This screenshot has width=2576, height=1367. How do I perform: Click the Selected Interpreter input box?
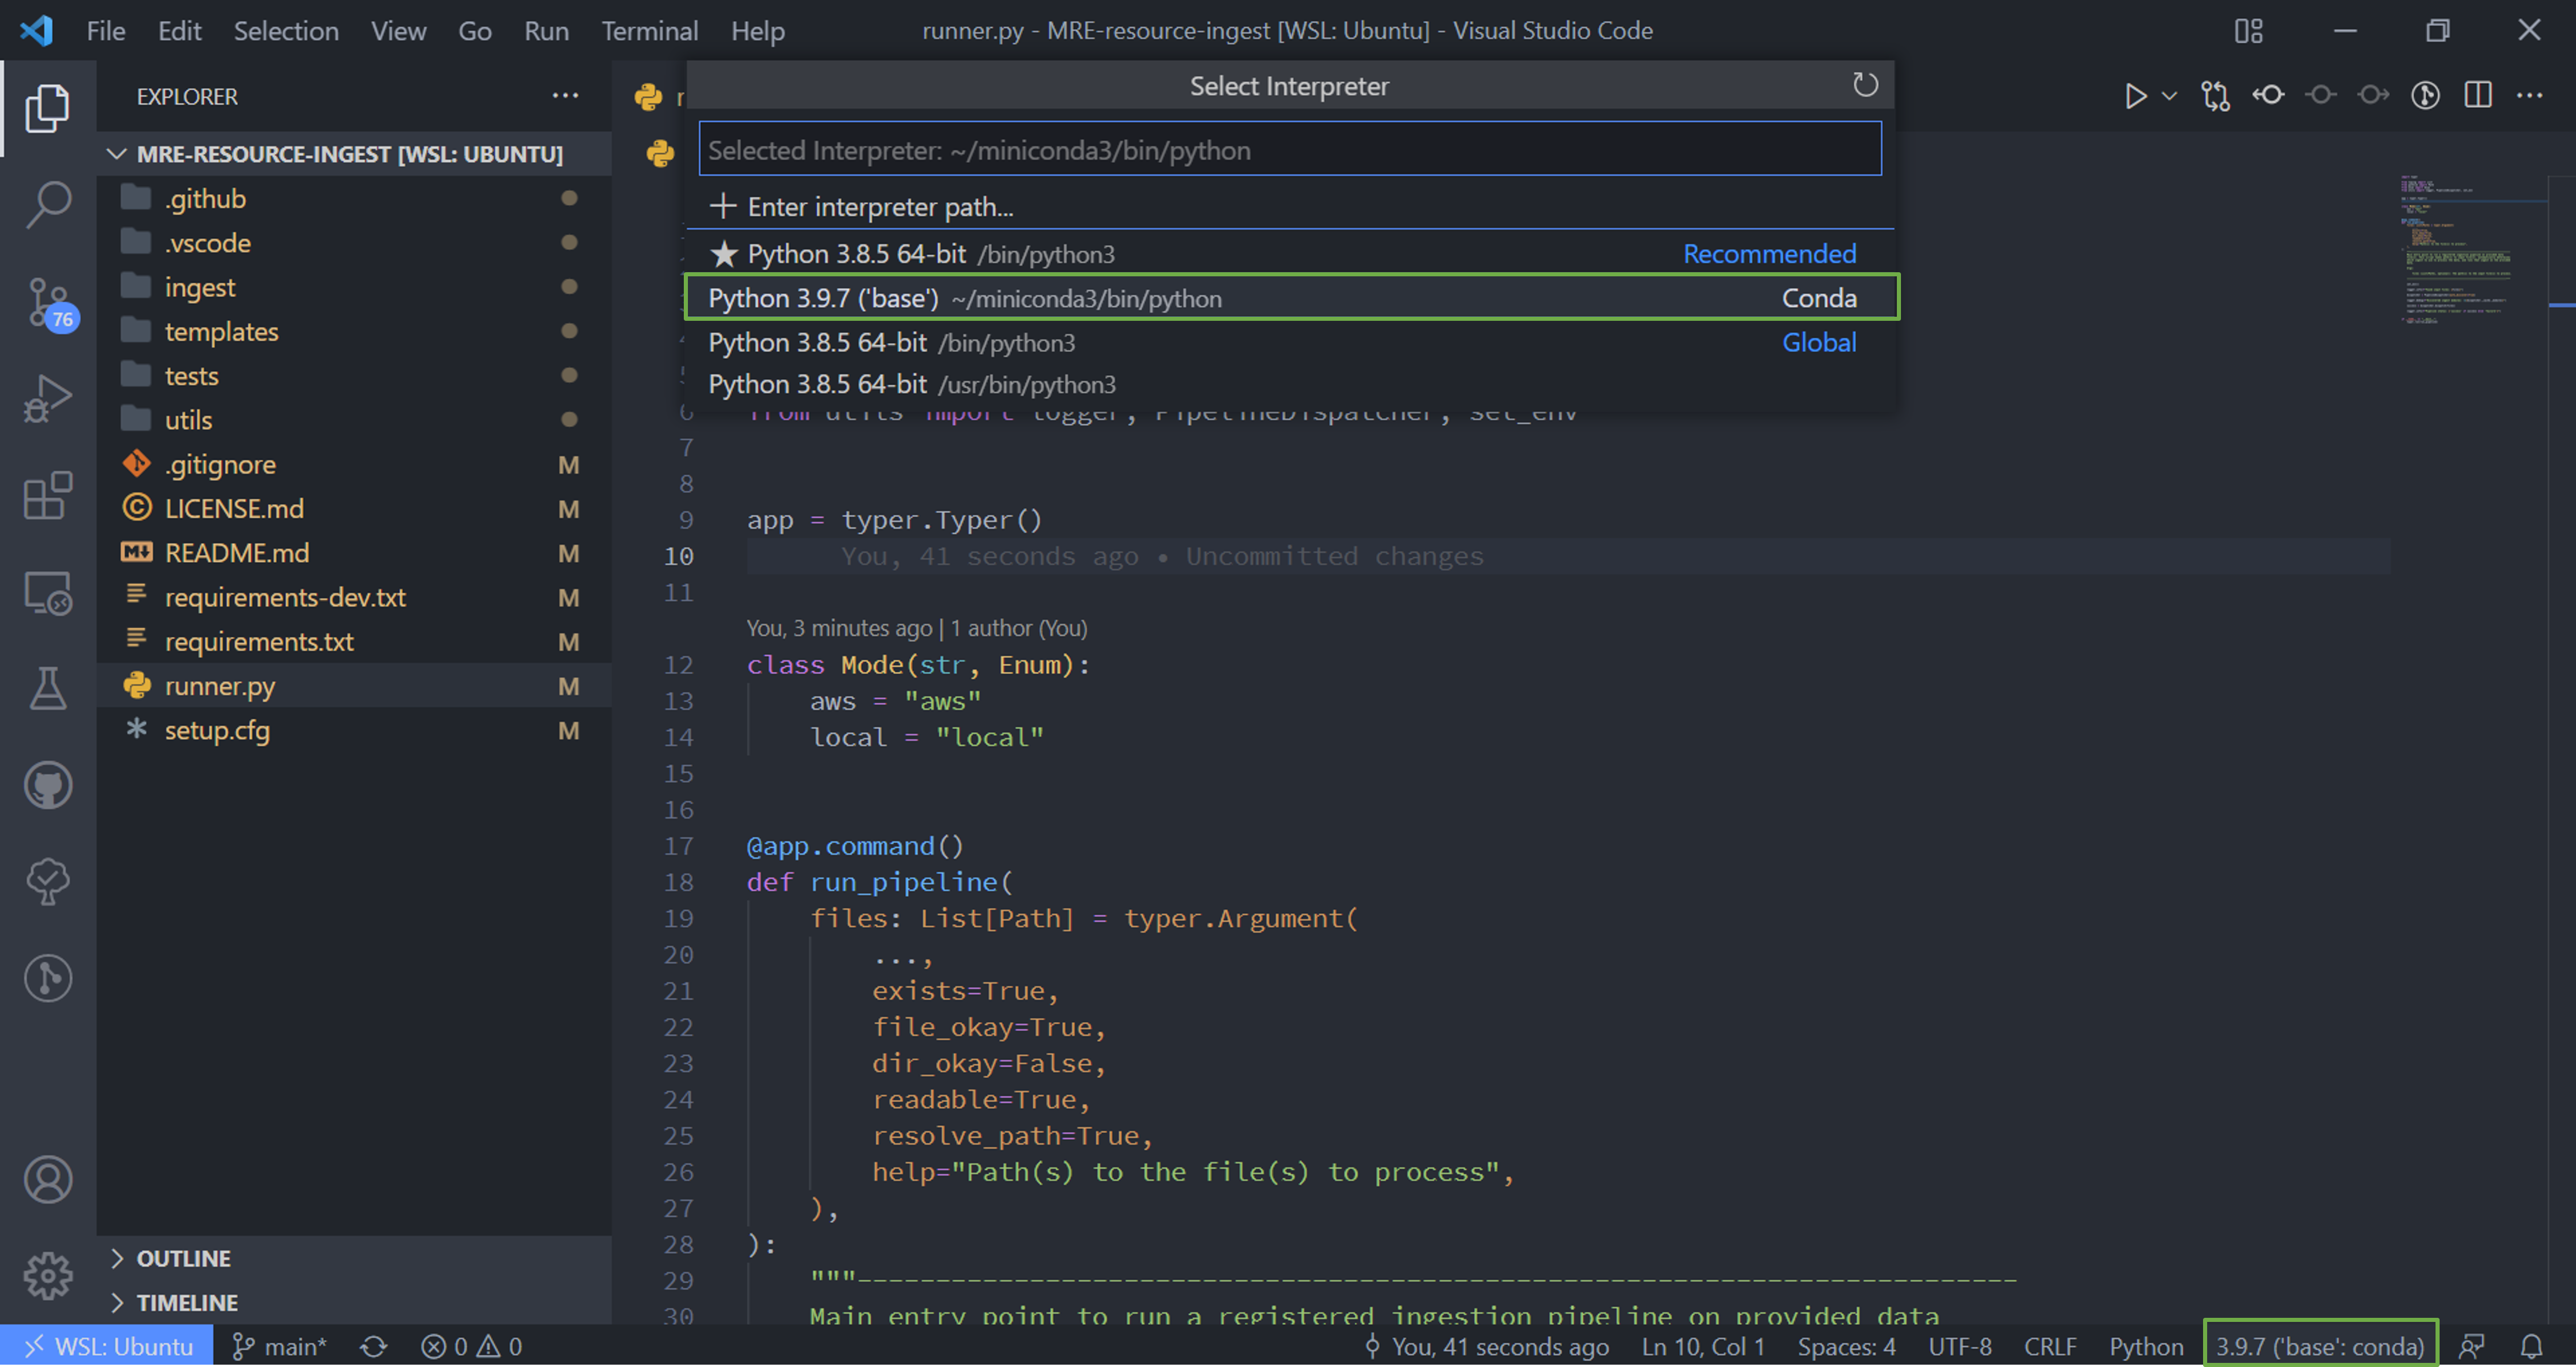(1290, 150)
